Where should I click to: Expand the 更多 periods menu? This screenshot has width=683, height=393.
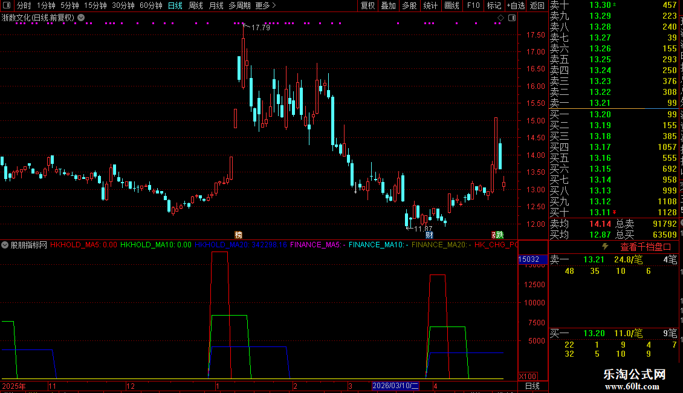tap(266, 5)
